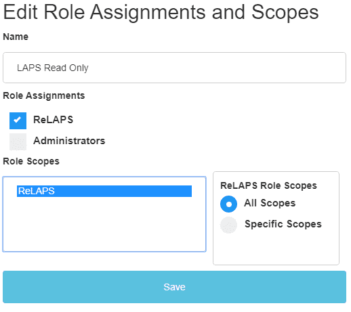Save the role assignments and scopes
Screen dimensions: 351x312
pyautogui.click(x=174, y=287)
